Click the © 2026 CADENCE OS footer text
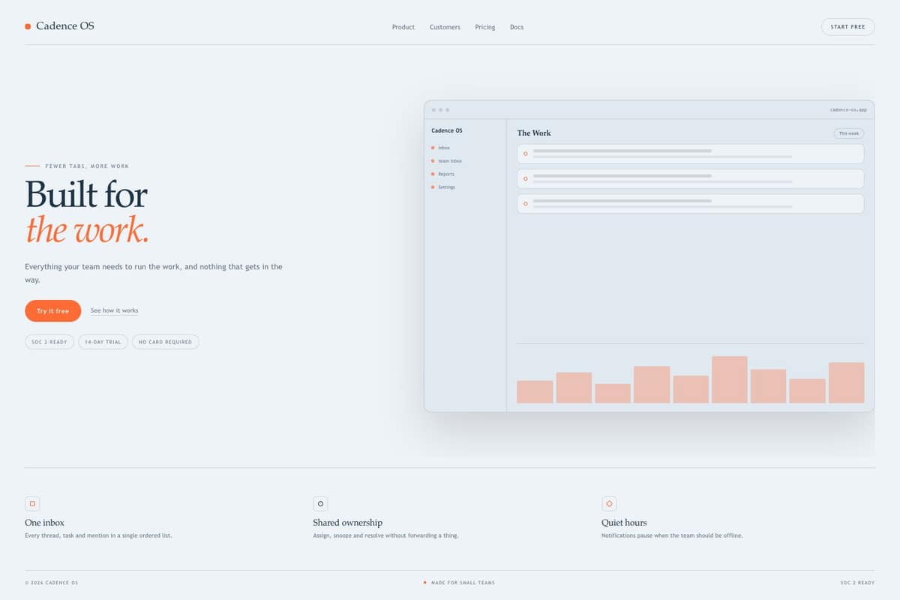 point(51,583)
